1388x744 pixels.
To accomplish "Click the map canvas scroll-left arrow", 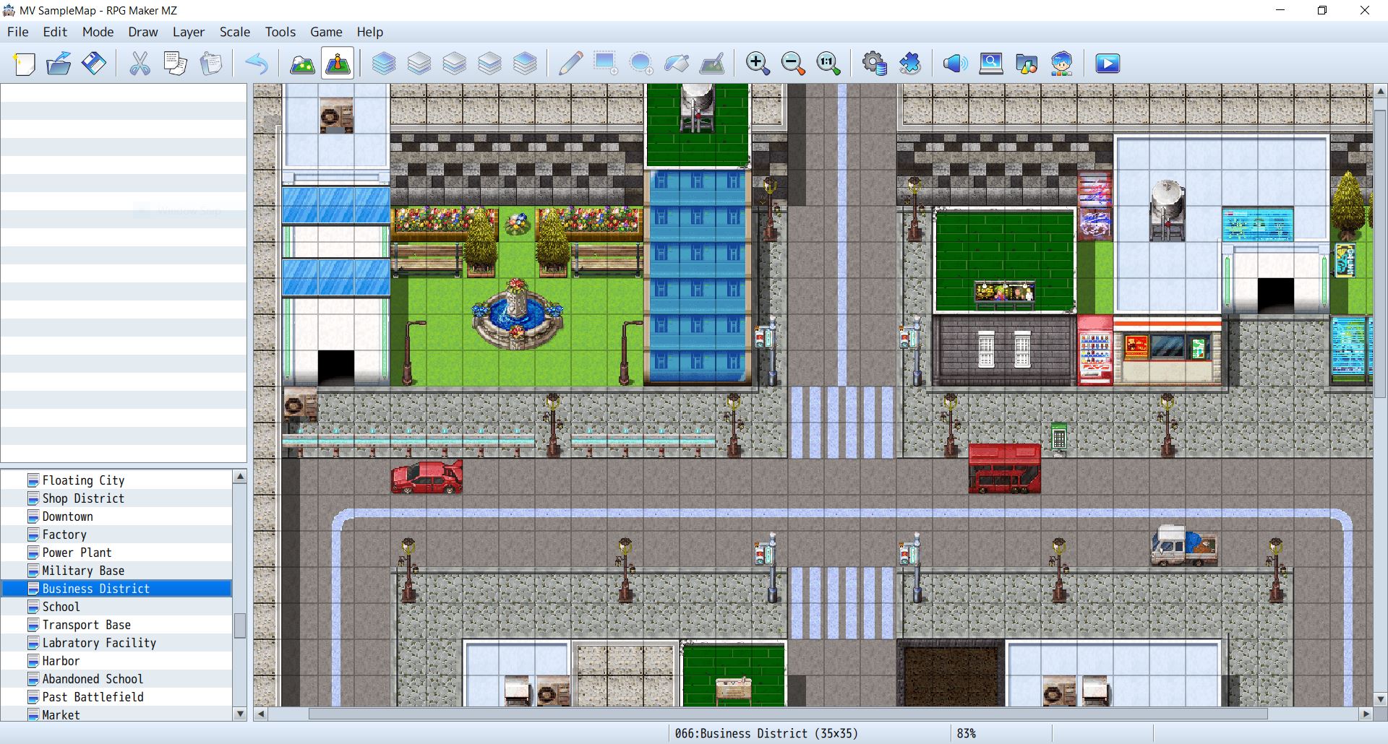I will point(260,714).
